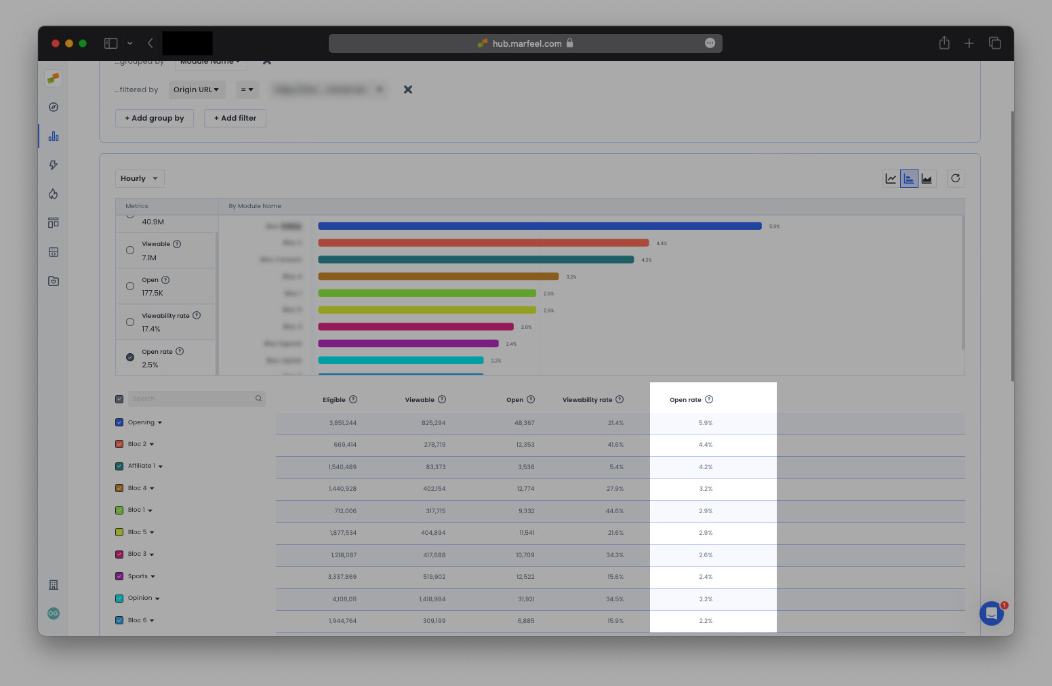Click the Open rate column header

[x=685, y=399]
